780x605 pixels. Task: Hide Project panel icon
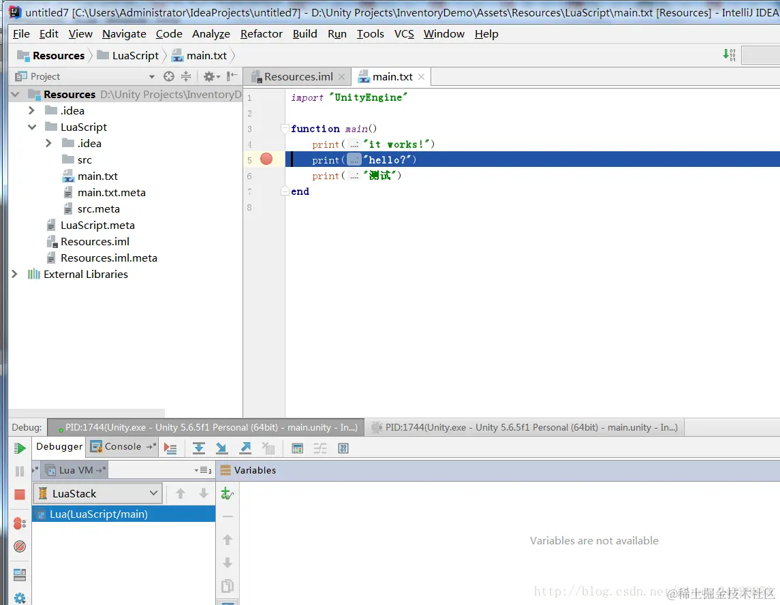232,76
